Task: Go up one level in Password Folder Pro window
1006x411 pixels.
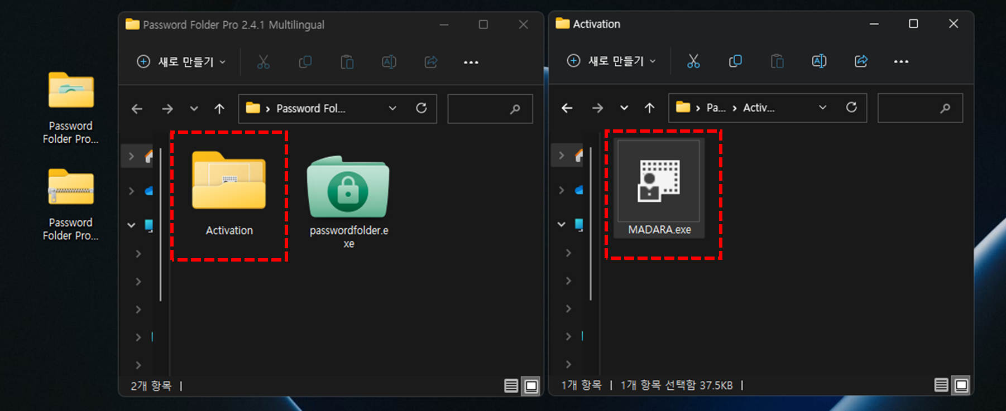Action: point(219,109)
